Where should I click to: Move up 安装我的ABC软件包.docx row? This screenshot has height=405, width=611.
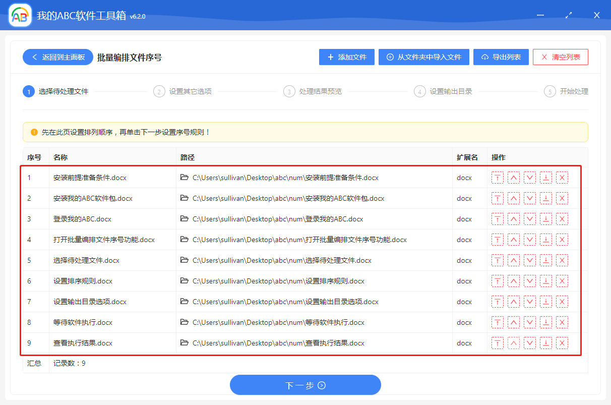point(514,198)
